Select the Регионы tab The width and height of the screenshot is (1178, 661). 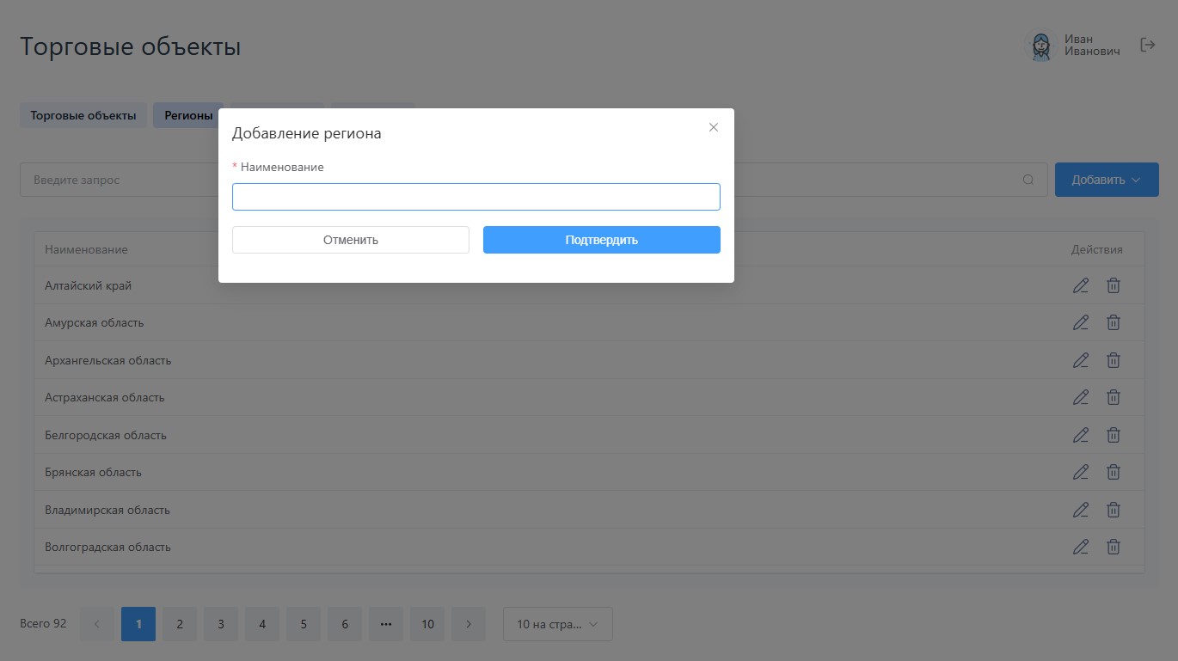coord(188,115)
